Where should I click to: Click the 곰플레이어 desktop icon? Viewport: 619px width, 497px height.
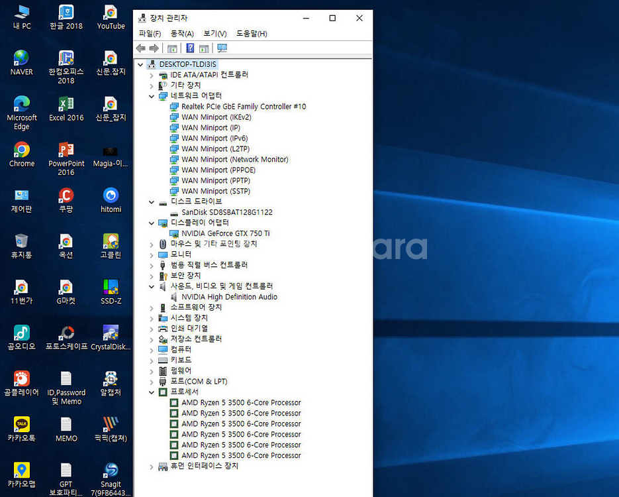coord(21,384)
